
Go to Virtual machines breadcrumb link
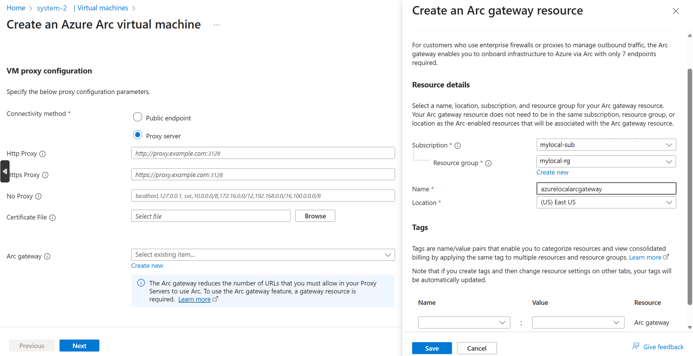point(103,8)
